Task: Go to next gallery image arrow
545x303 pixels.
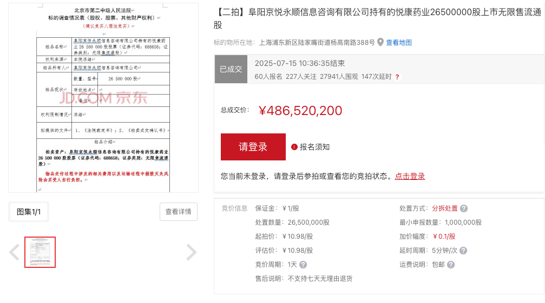Action: click(192, 252)
